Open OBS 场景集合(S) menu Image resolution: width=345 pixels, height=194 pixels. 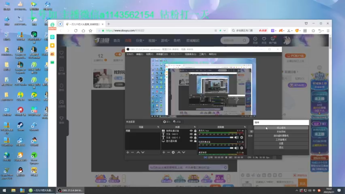190,54
